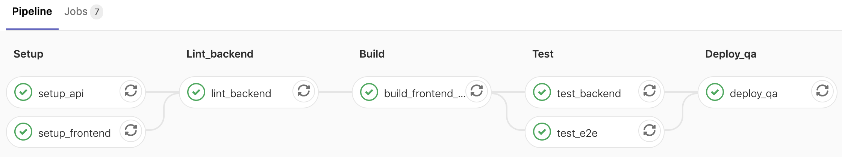Image resolution: width=842 pixels, height=157 pixels.
Task: Select the Pipeline tab
Action: coord(32,12)
